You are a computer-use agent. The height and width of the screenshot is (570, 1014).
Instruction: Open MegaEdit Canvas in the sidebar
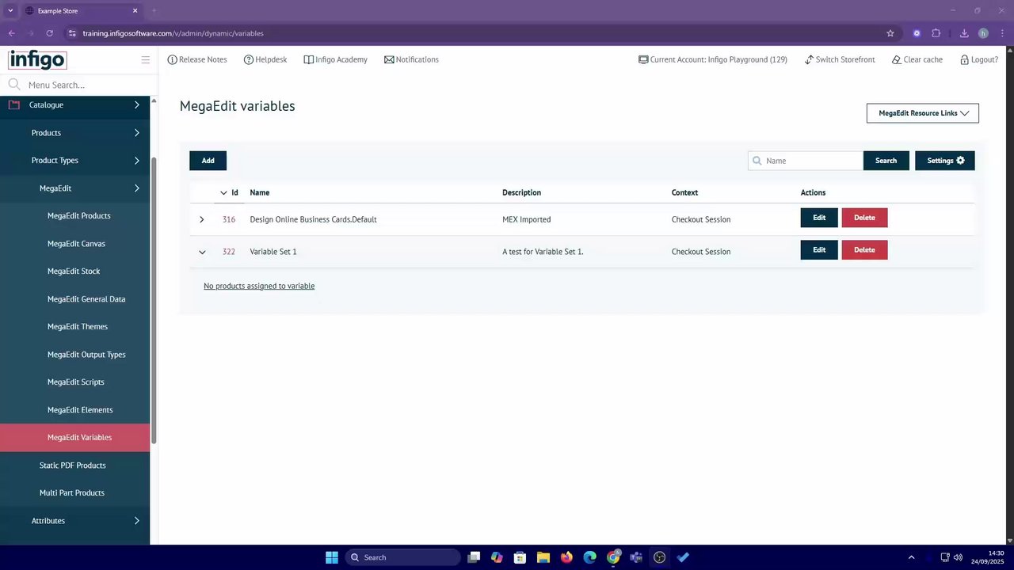[76, 244]
